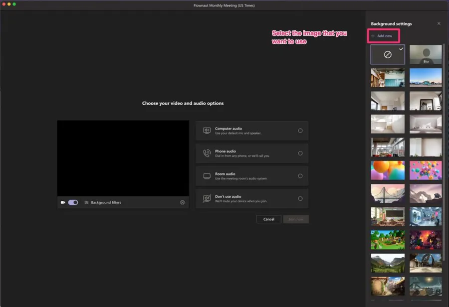The height and width of the screenshot is (307, 449).
Task: Click the Don't use audio muted icon
Action: 207,198
